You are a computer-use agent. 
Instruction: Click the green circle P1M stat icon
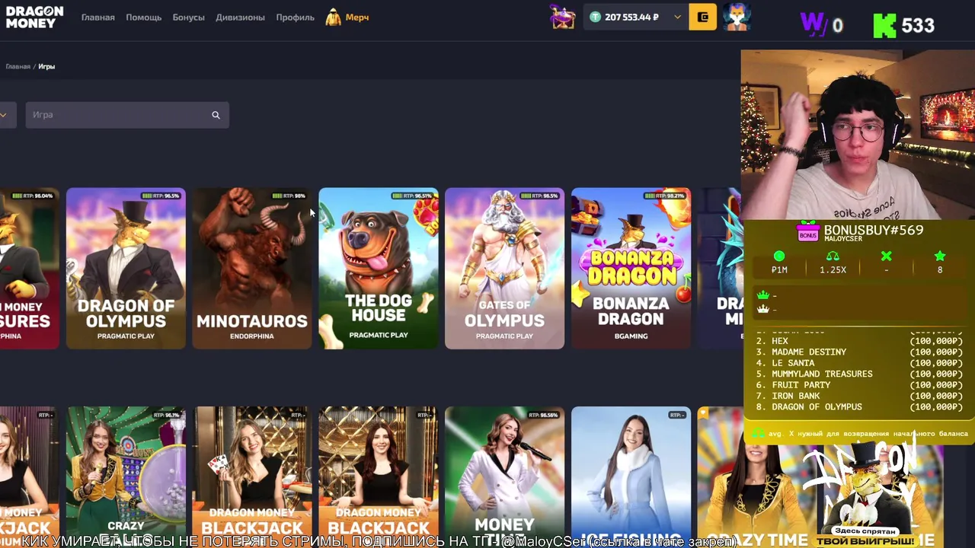point(778,256)
